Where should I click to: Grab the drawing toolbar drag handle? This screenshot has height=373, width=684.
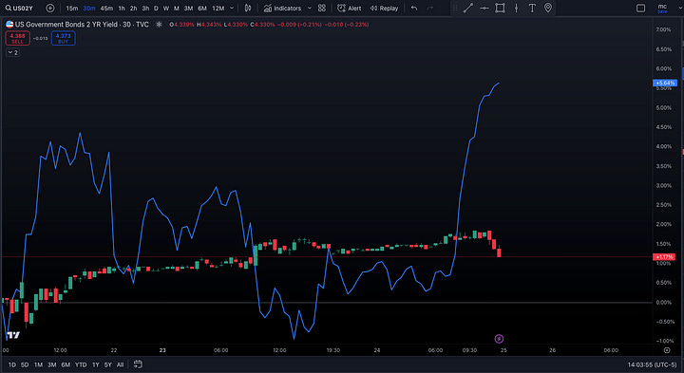click(455, 8)
